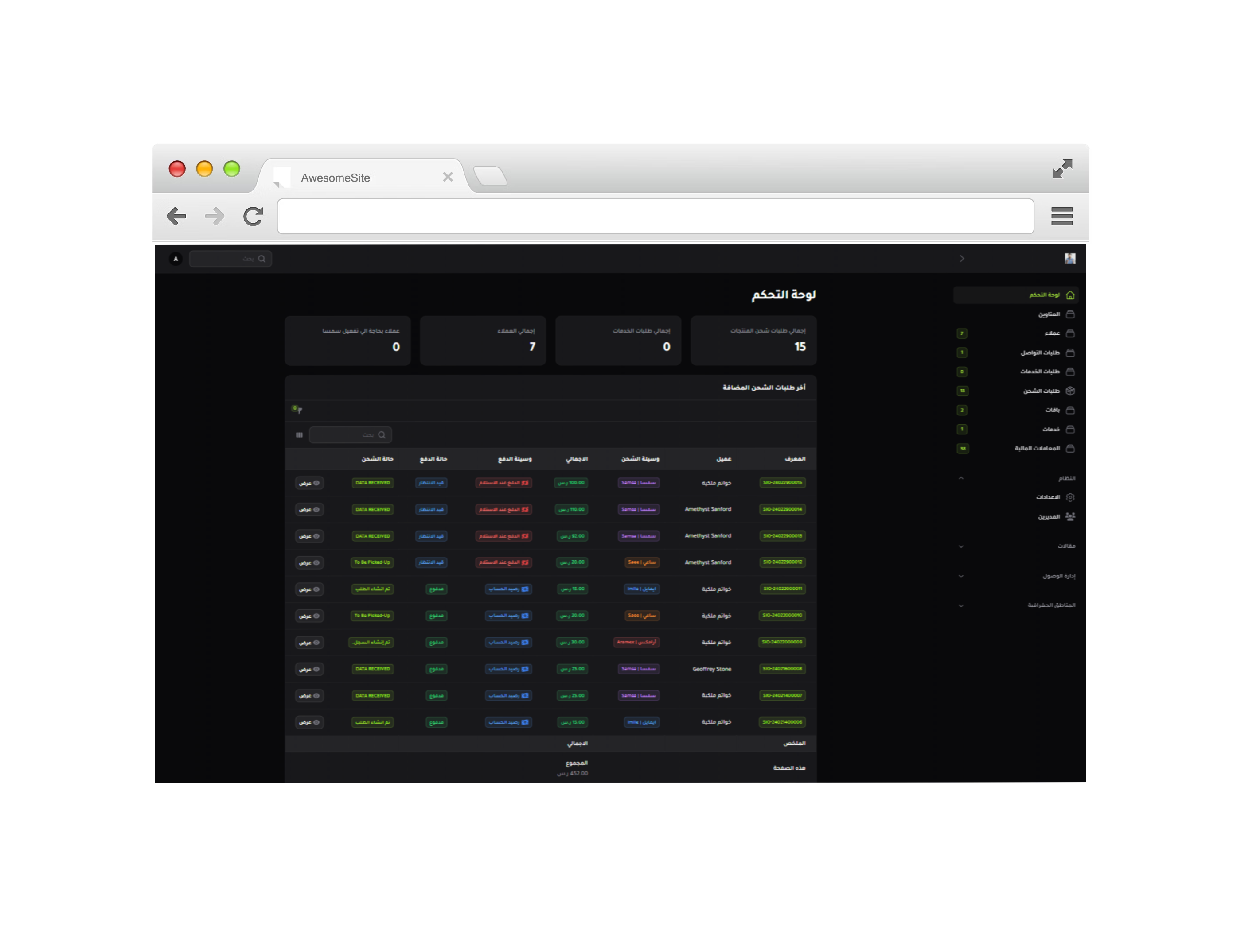This screenshot has height=930, width=1241.
Task: Go to لوحة التحكم home icon
Action: 1069,295
